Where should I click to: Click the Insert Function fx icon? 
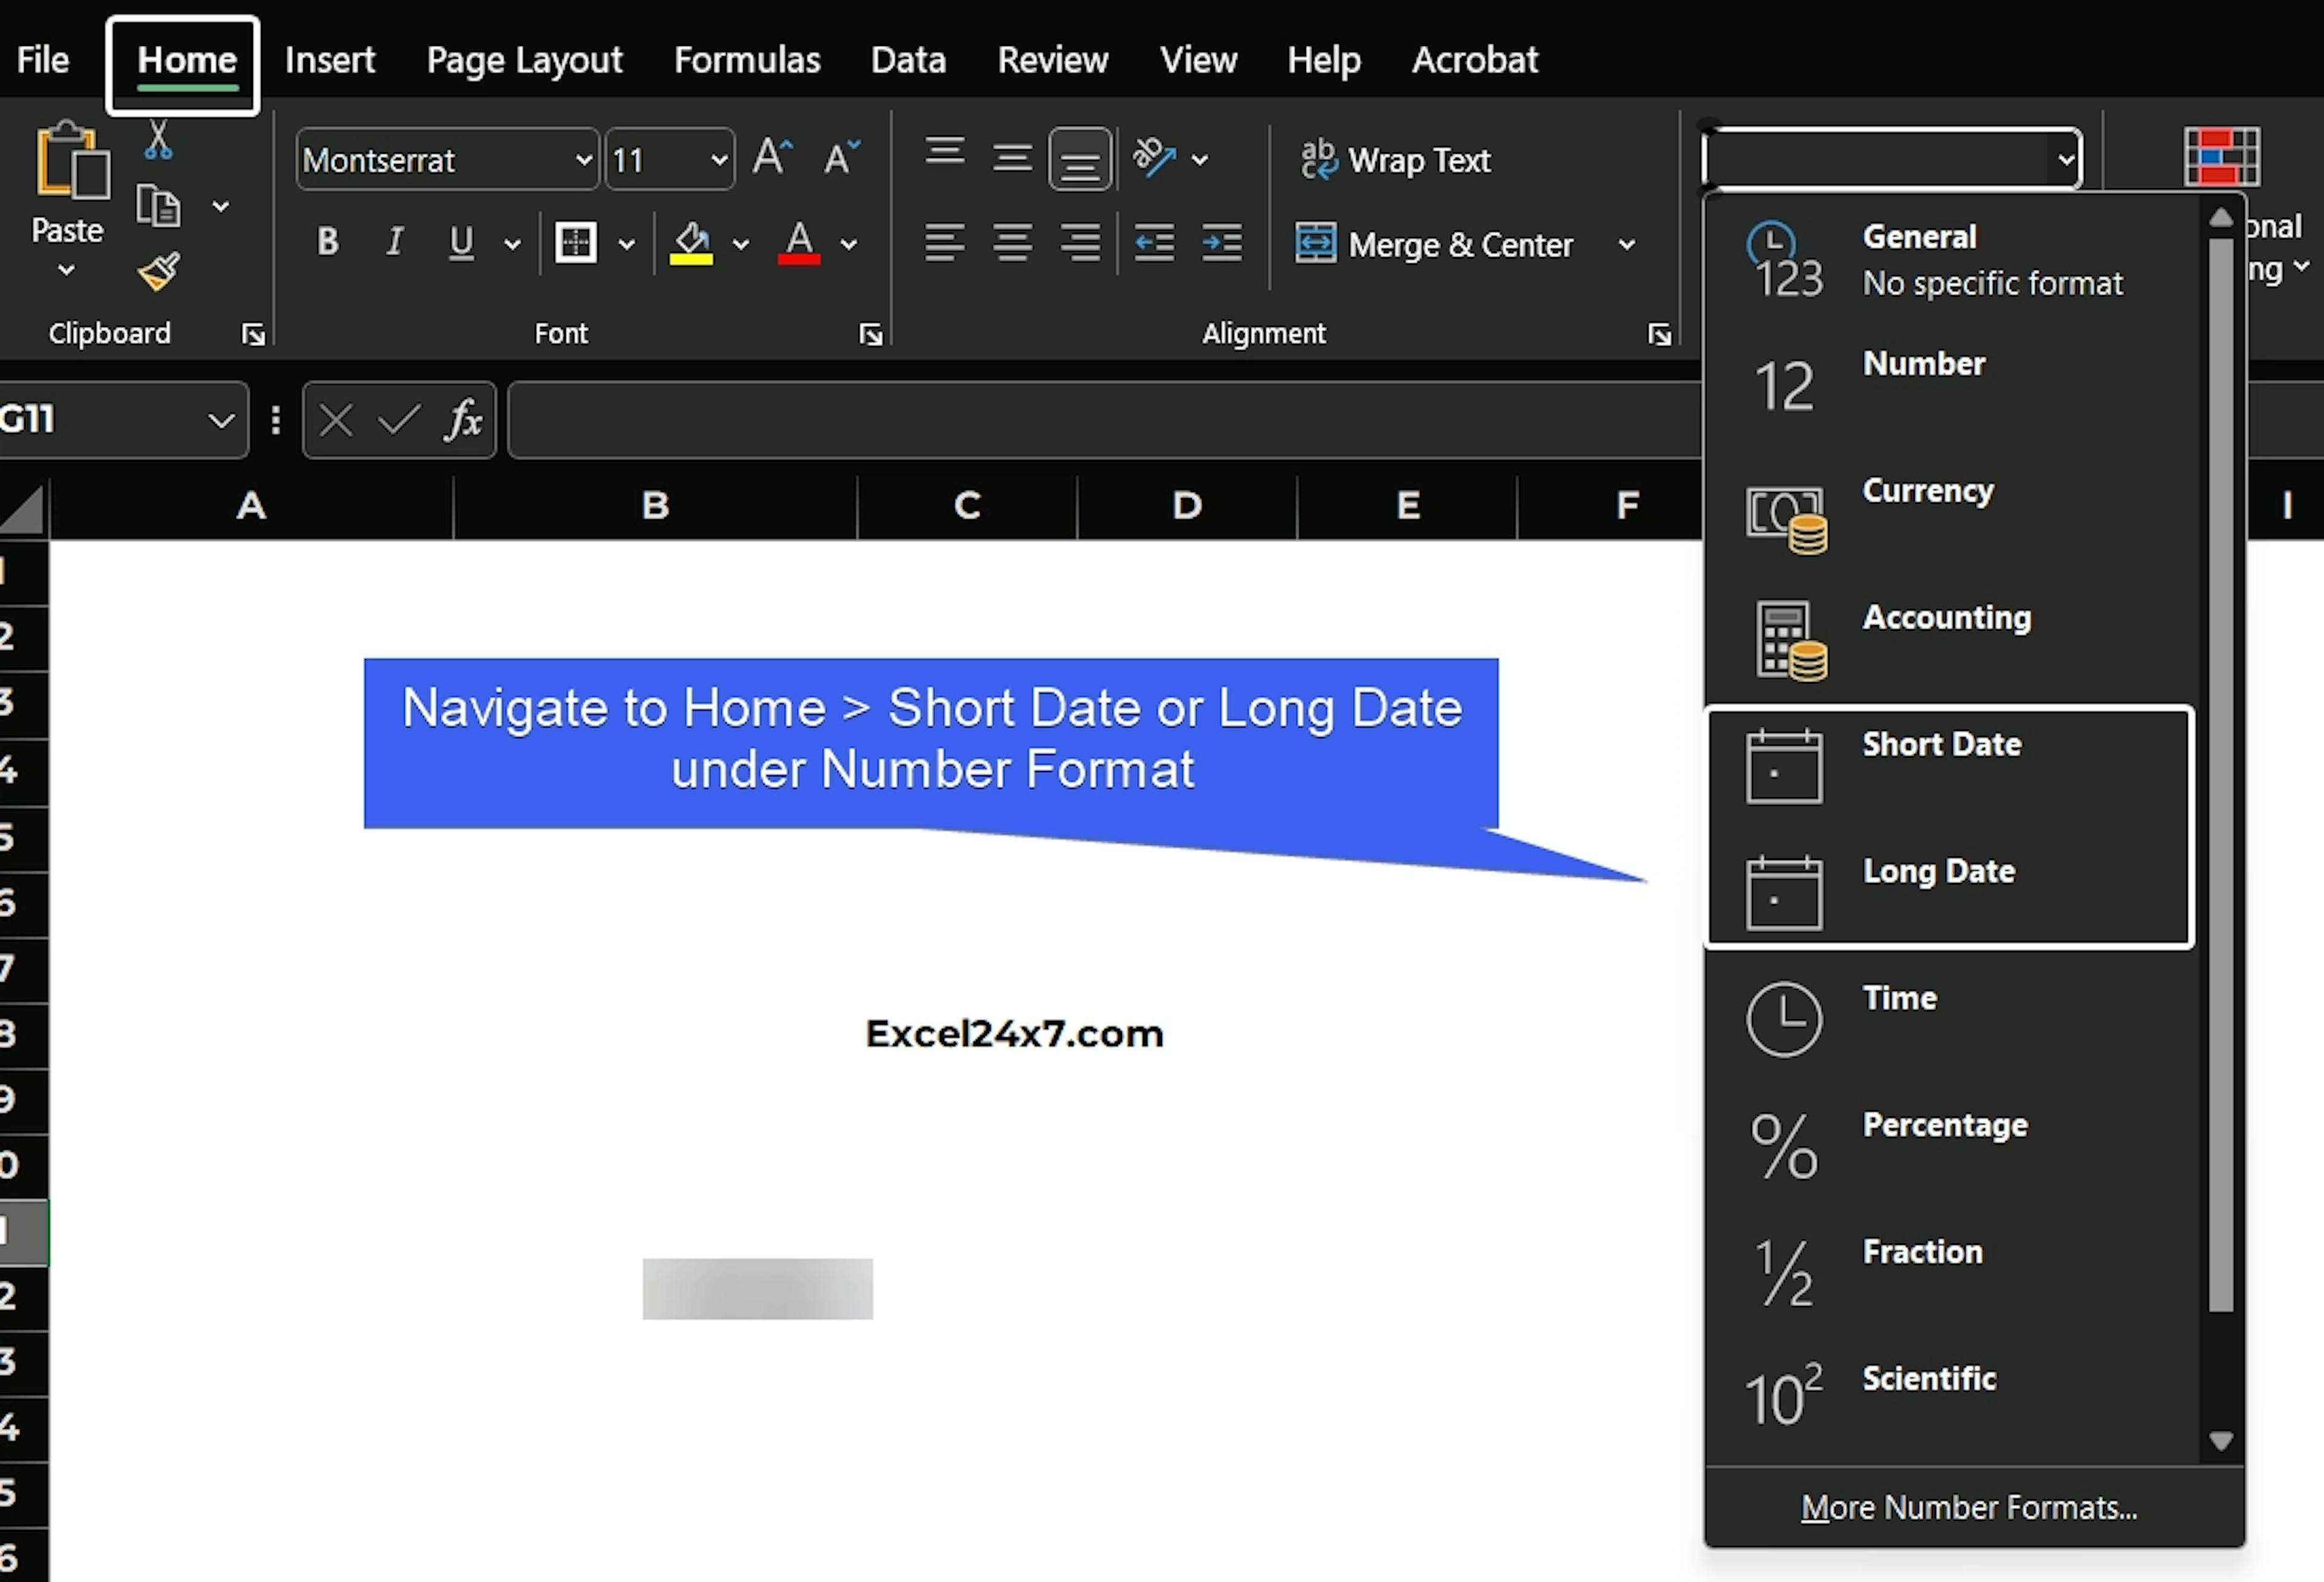point(463,420)
